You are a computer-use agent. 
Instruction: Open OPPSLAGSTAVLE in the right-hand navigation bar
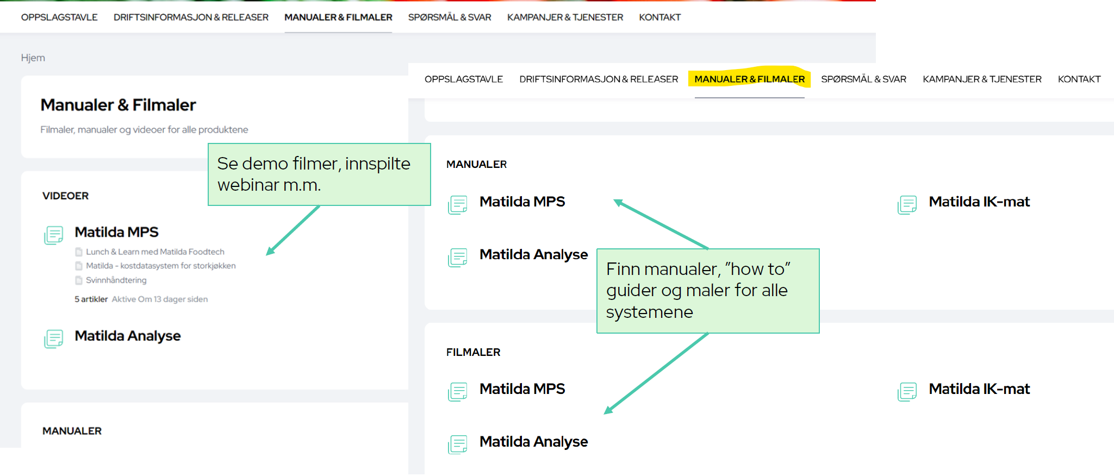[464, 79]
